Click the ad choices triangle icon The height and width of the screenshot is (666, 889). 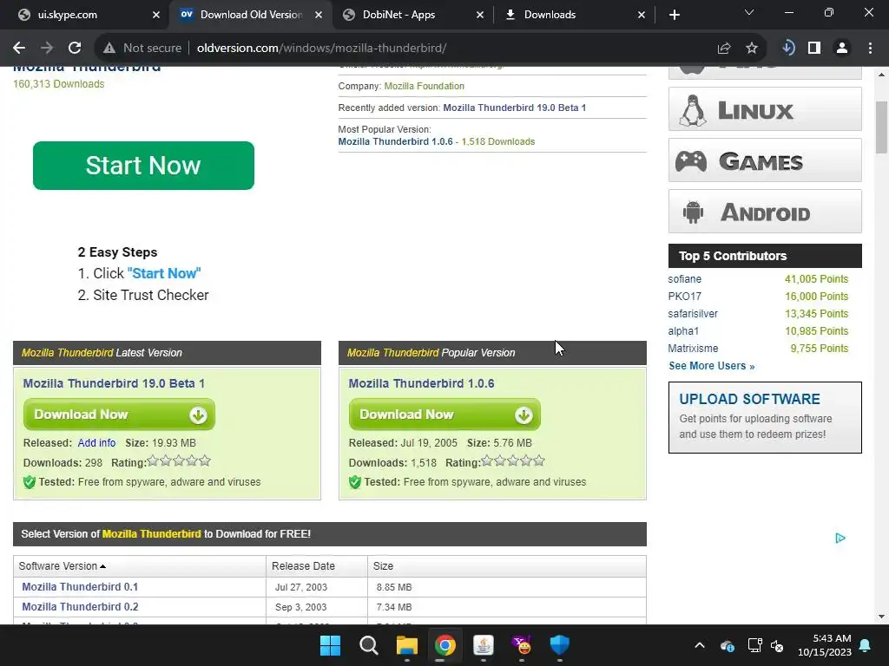840,538
